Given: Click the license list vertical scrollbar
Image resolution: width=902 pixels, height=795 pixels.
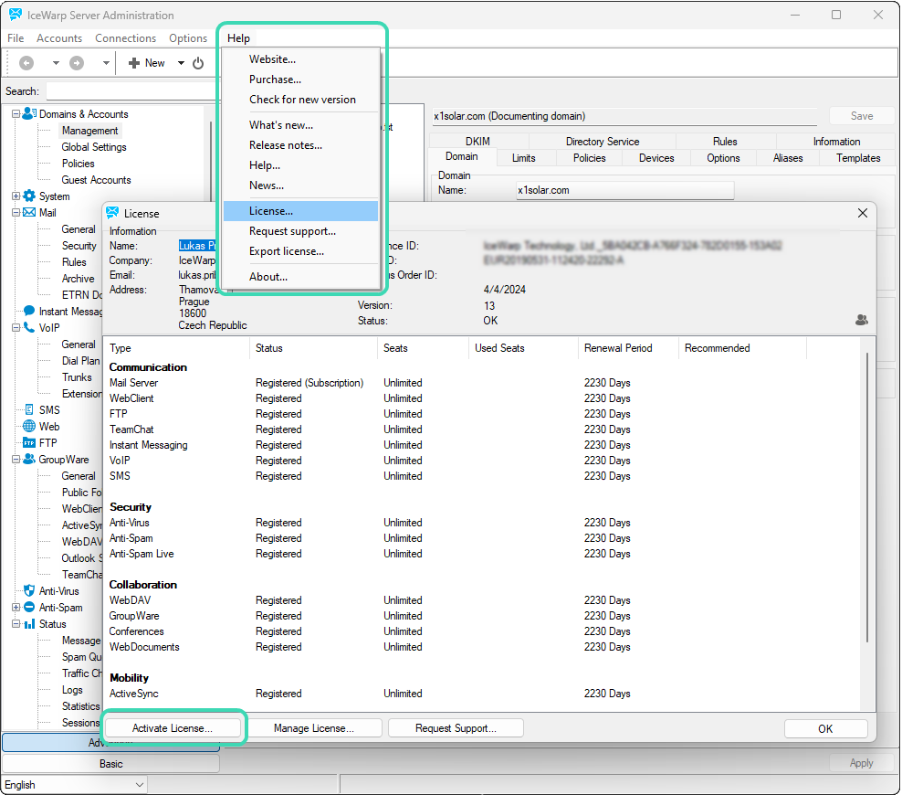Looking at the screenshot, I should (867, 498).
